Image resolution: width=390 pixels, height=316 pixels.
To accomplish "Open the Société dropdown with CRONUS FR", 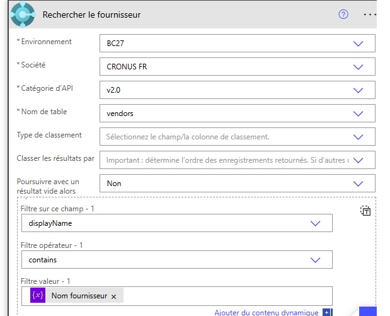I will [358, 67].
